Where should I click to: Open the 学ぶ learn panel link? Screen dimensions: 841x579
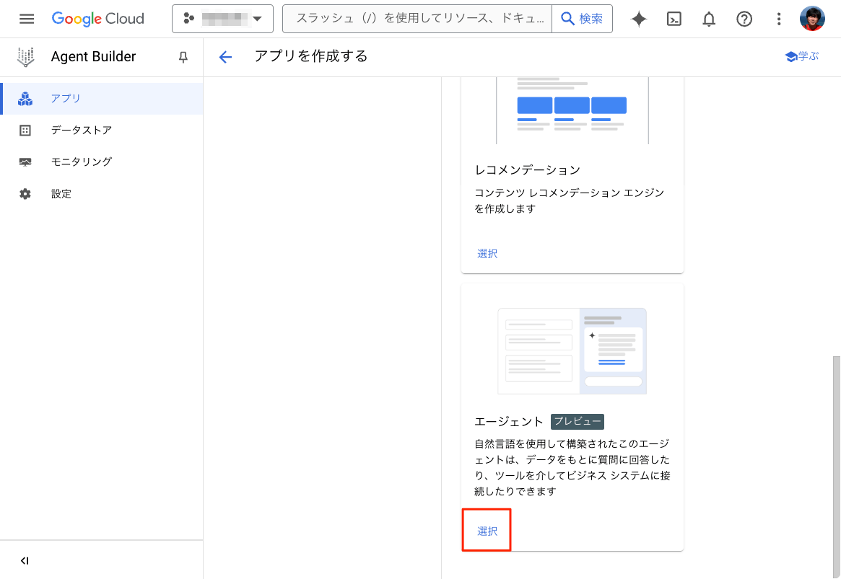click(802, 56)
